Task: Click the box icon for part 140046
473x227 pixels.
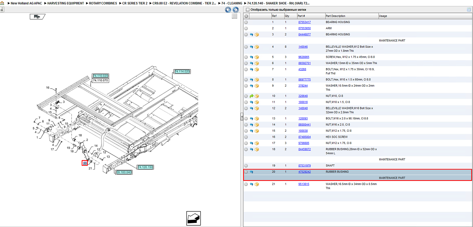Action: 257,47
